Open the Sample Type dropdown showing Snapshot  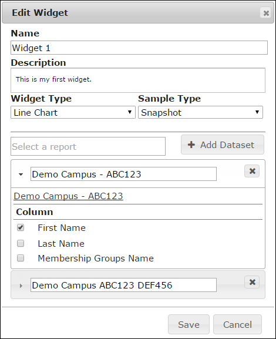click(x=201, y=112)
